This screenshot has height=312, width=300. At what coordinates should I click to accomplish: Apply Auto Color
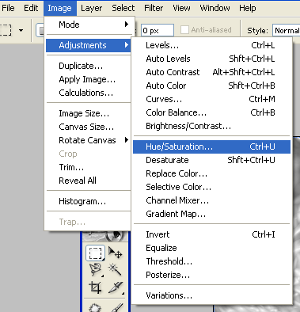[x=211, y=86]
